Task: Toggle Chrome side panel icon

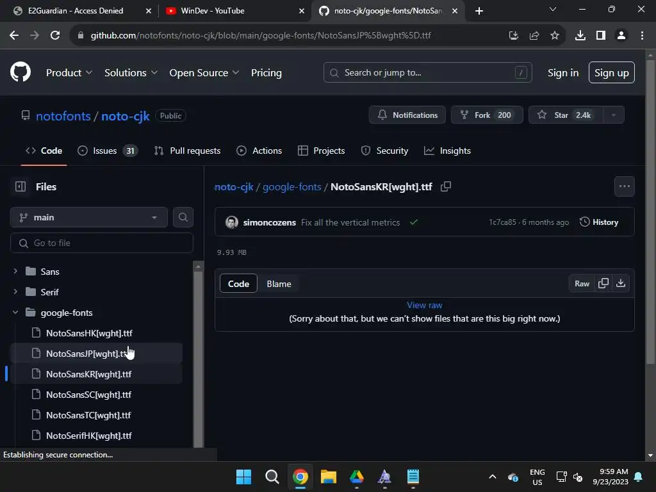Action: pyautogui.click(x=601, y=36)
